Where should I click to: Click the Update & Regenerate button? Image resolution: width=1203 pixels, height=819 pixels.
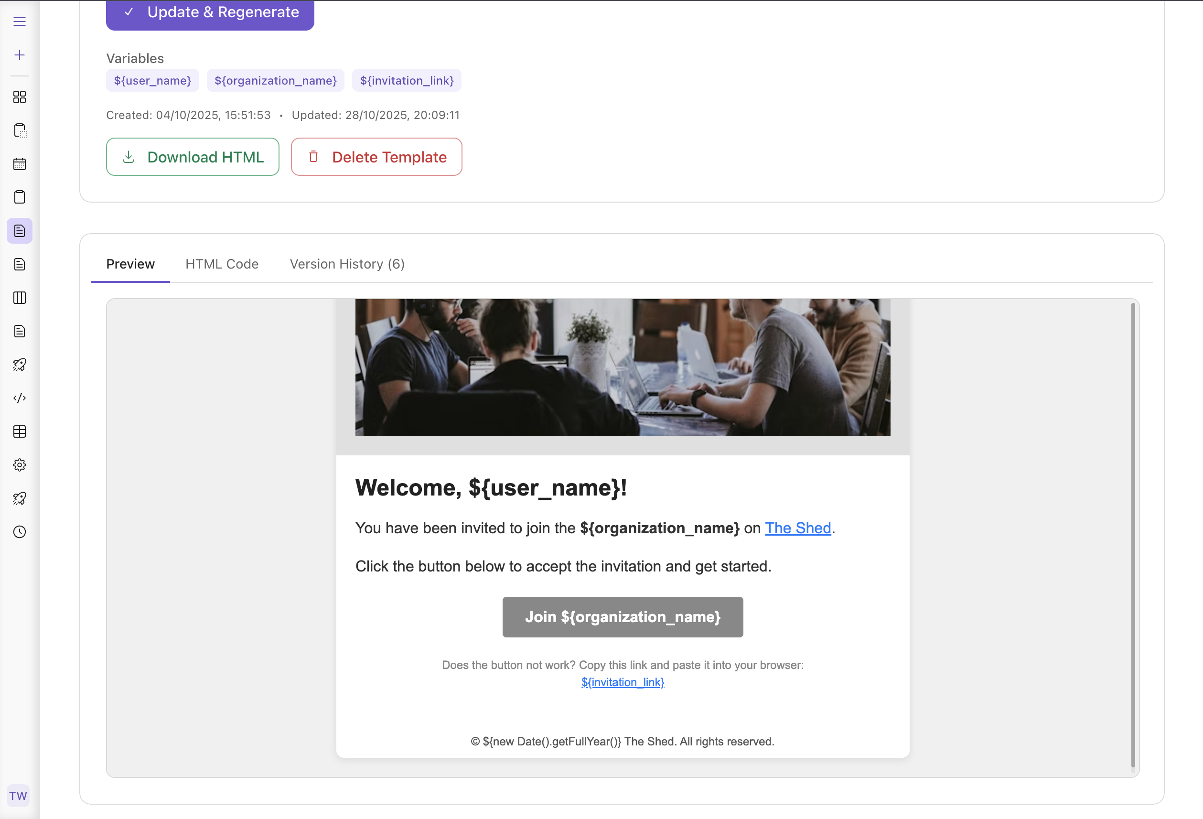(x=210, y=12)
